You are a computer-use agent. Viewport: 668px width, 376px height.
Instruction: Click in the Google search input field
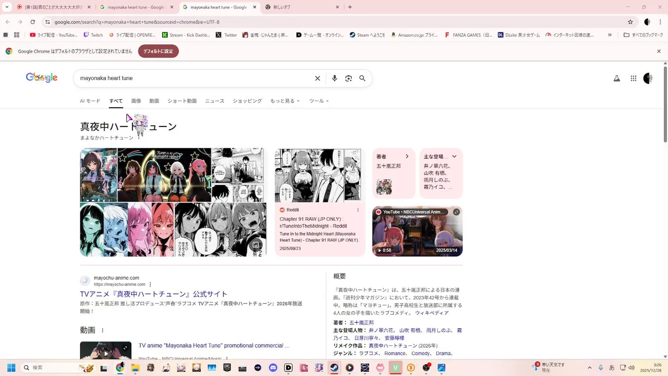193,78
